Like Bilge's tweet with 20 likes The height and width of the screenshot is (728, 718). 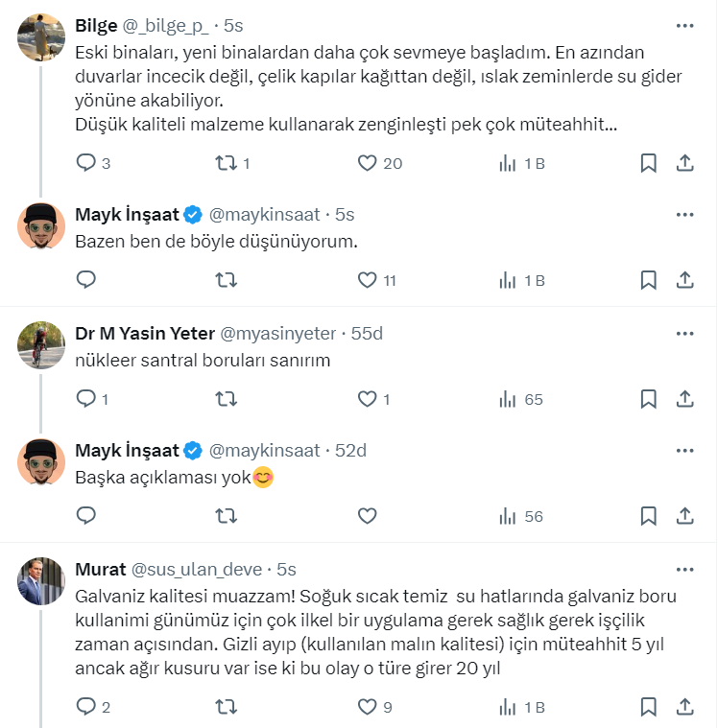click(367, 163)
